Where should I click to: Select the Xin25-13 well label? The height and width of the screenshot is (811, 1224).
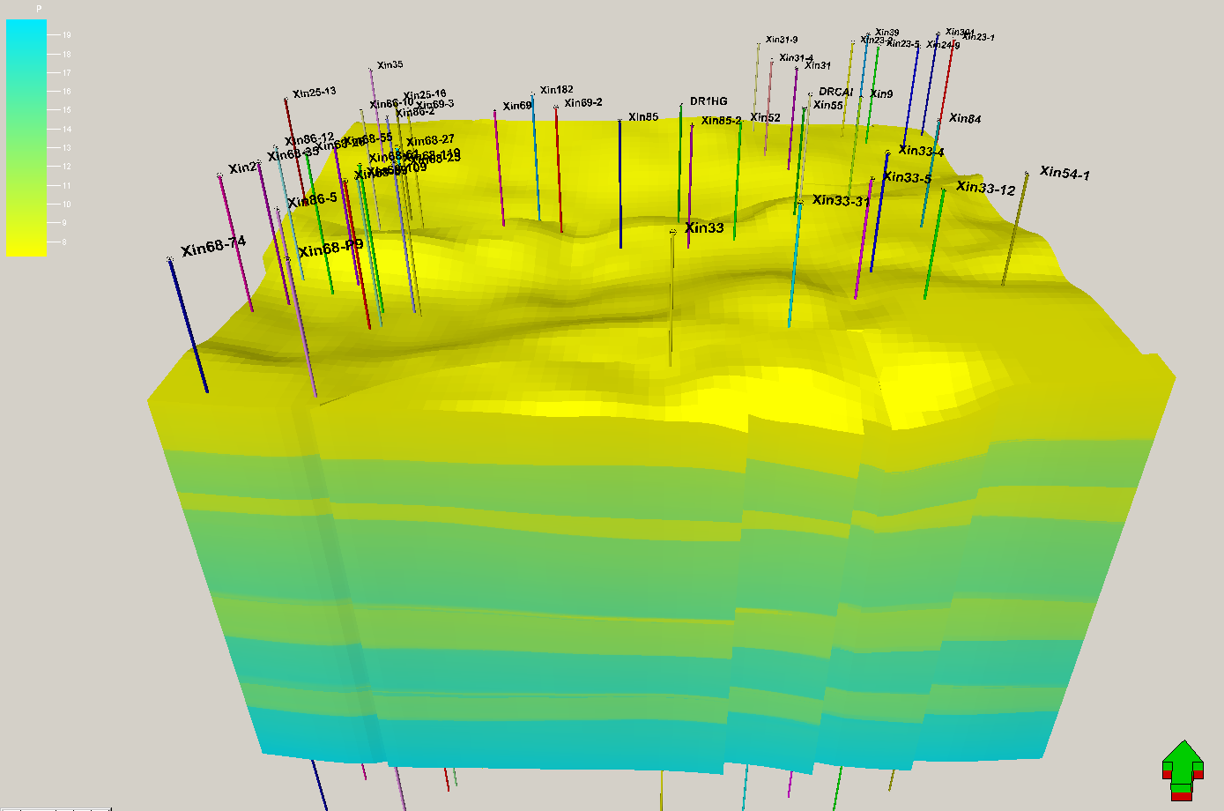click(315, 92)
